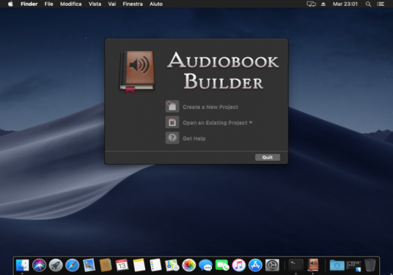Screen dimensions: 393x275
Task: Open the Modifica menu
Action: (71, 4)
